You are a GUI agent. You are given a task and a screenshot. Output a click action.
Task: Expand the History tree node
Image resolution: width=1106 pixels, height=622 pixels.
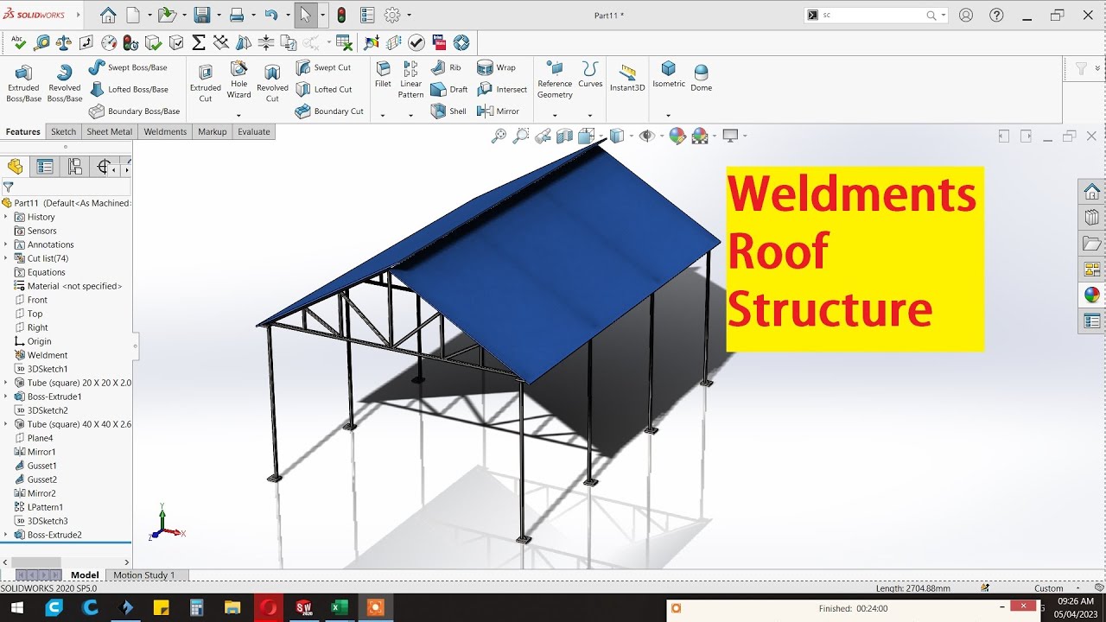(5, 217)
